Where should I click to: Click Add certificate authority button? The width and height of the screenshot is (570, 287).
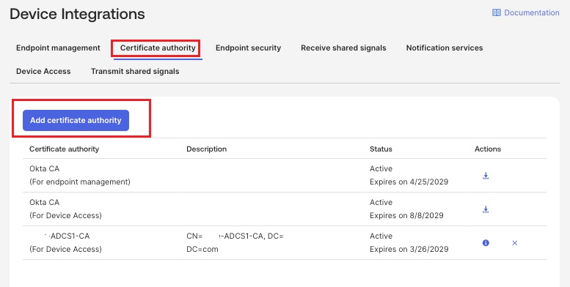click(76, 121)
